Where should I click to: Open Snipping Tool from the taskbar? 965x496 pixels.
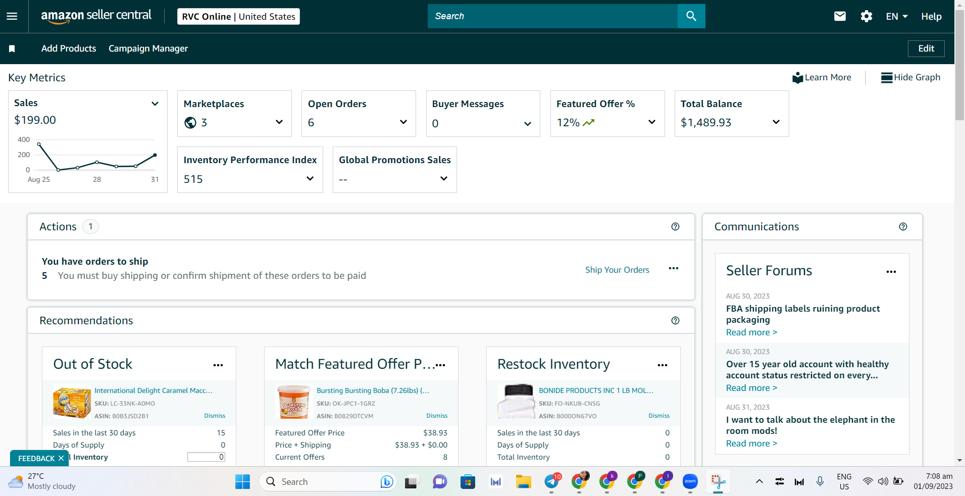click(718, 482)
